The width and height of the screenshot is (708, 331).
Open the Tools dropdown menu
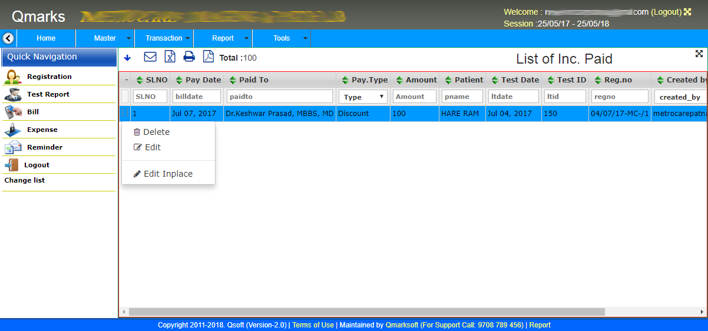tap(282, 38)
